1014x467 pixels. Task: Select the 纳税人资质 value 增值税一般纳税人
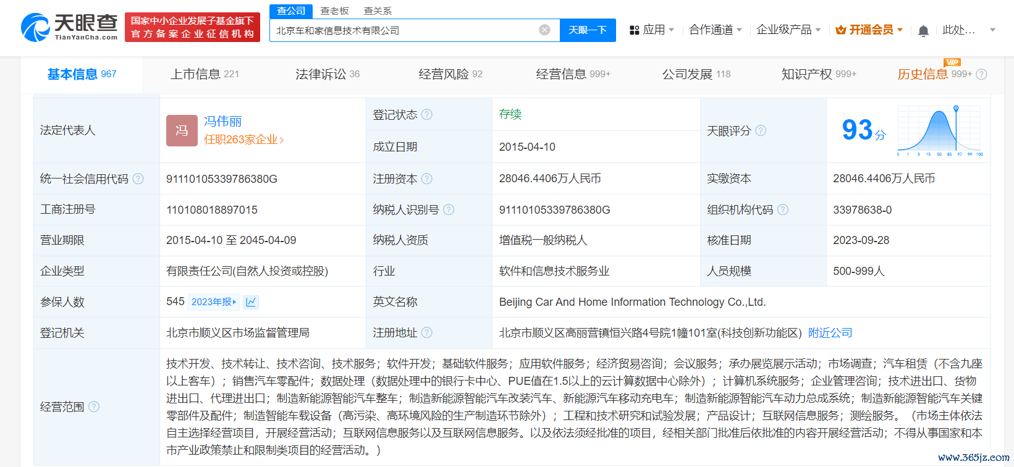coord(543,240)
